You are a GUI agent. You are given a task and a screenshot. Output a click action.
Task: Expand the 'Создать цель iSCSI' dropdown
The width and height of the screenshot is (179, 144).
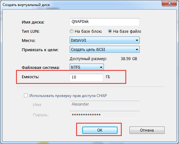(x=105, y=49)
